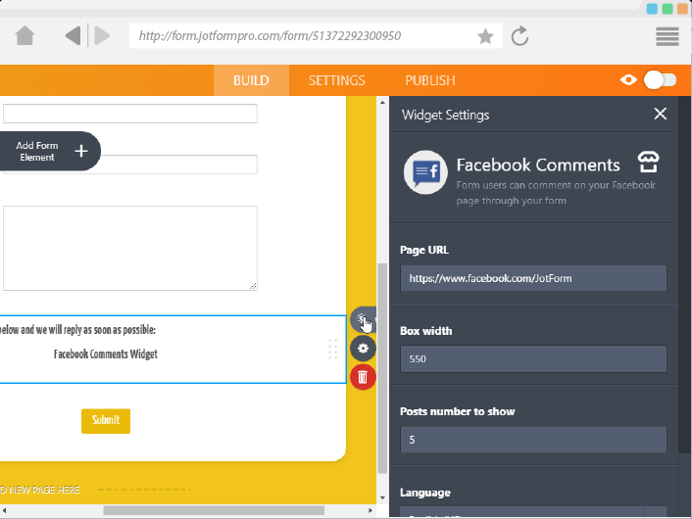Click the browser home icon
This screenshot has width=692, height=519.
[x=25, y=37]
